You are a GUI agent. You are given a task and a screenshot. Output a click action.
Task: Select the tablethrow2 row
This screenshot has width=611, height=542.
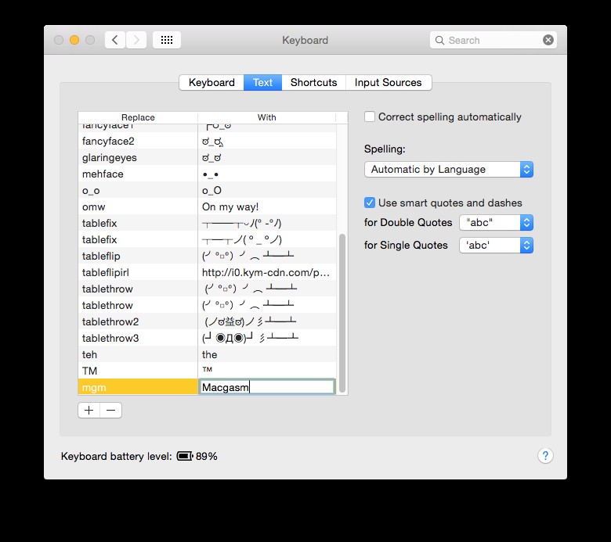point(208,321)
